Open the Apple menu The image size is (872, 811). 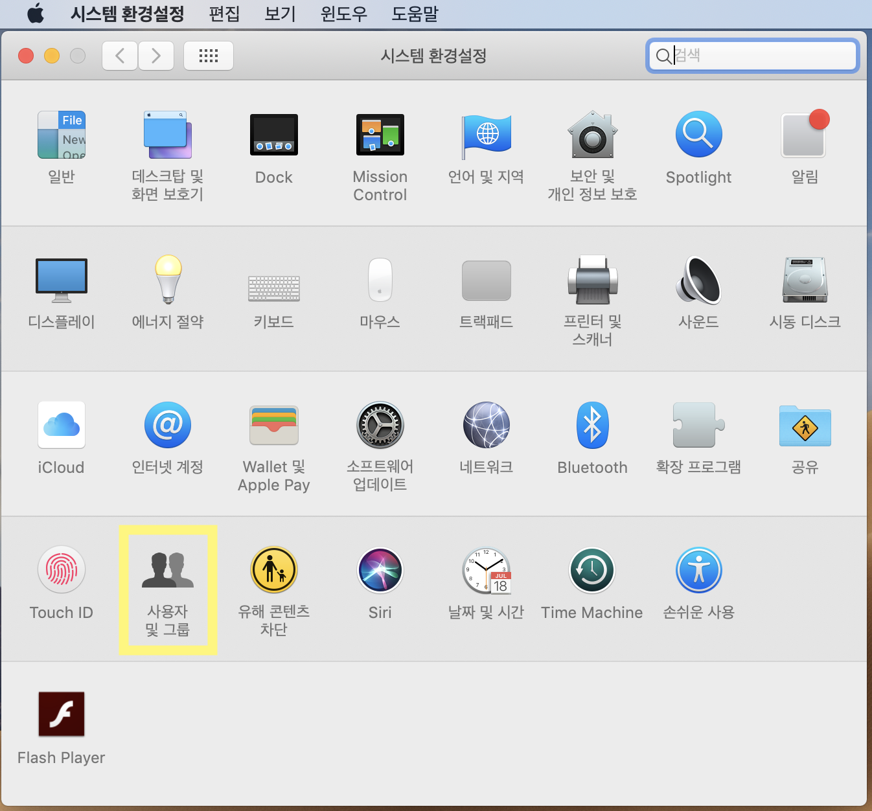(36, 13)
